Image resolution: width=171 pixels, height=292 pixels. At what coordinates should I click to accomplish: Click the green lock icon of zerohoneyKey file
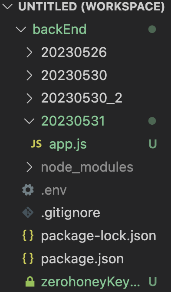(x=30, y=282)
